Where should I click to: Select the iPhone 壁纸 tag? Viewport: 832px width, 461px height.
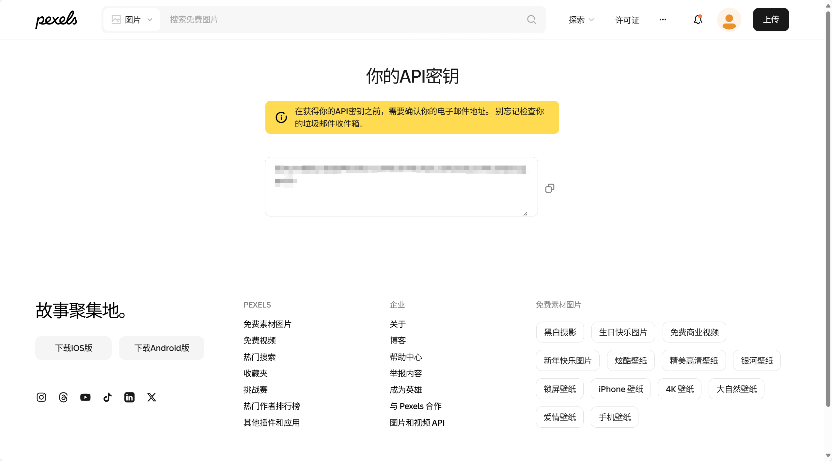pyautogui.click(x=620, y=389)
